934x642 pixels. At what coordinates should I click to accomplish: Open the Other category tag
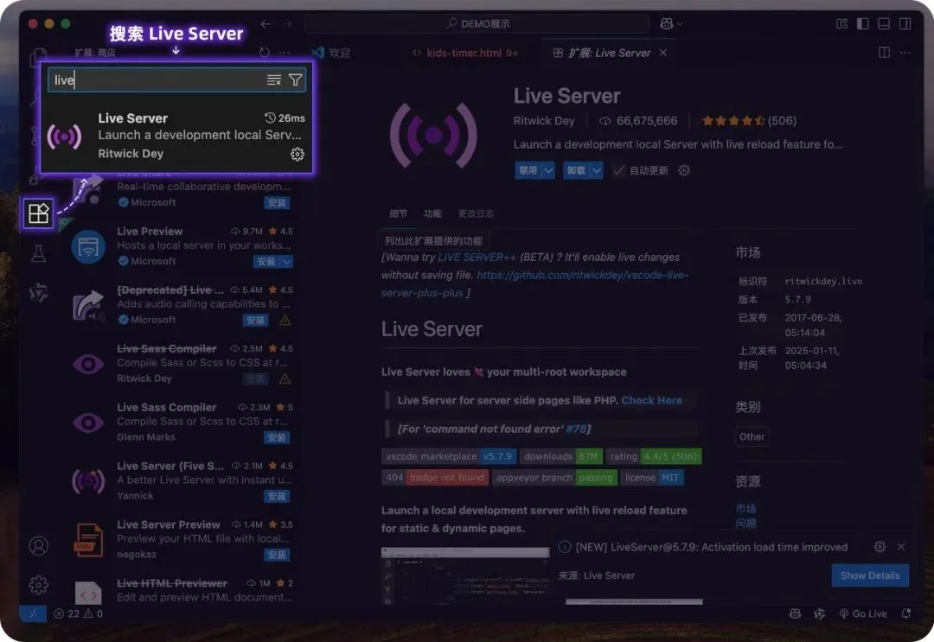point(752,436)
